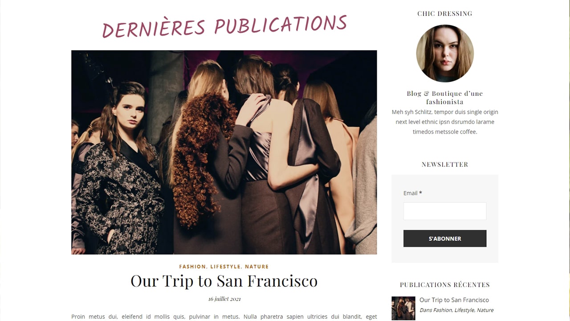Open the Fashion category above the post title
The height and width of the screenshot is (321, 570).
pyautogui.click(x=192, y=267)
